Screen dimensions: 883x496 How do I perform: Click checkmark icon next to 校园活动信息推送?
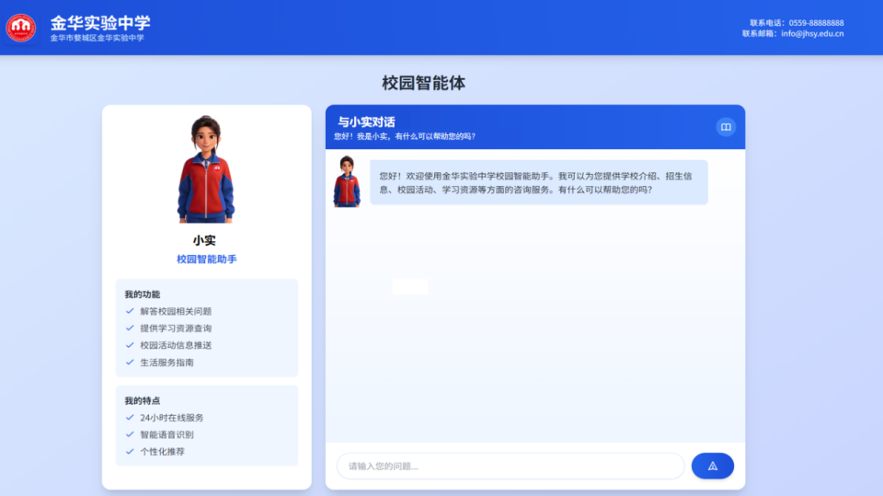(130, 345)
